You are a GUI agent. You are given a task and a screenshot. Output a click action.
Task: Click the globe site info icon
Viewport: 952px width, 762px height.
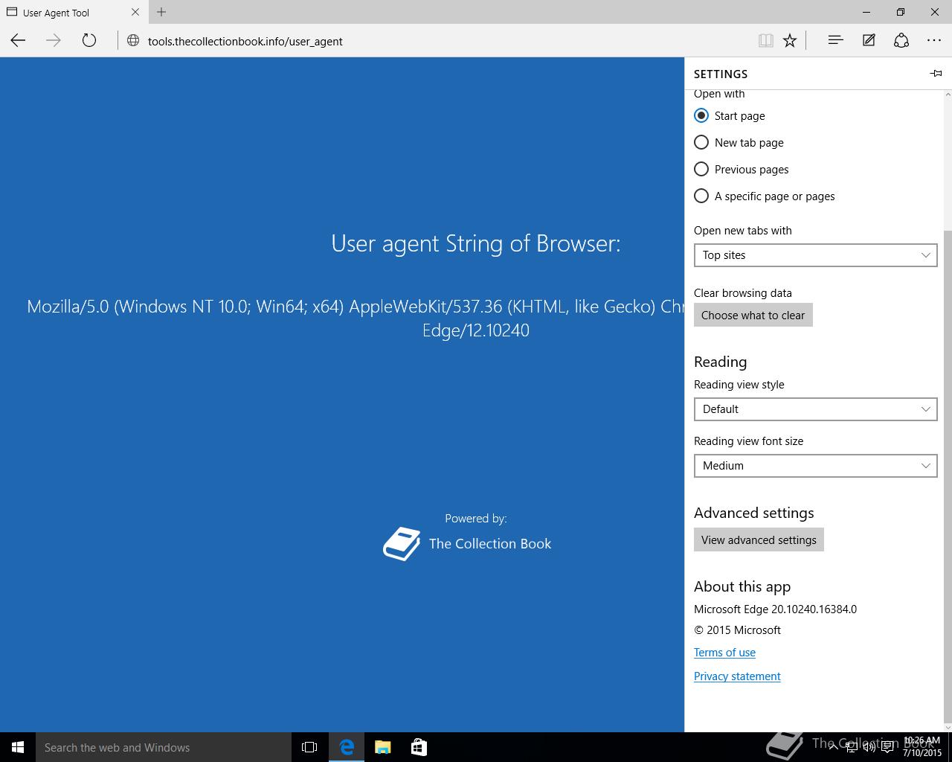tap(133, 41)
